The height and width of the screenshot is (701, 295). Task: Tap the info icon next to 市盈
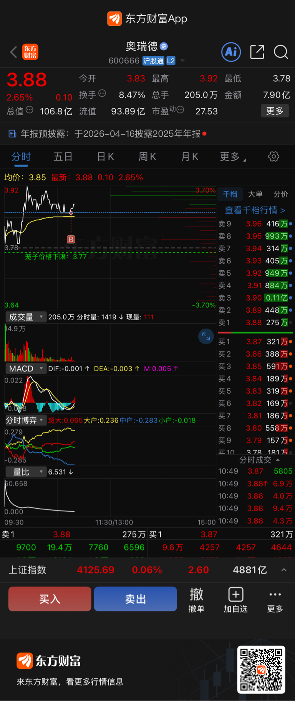tap(180, 110)
